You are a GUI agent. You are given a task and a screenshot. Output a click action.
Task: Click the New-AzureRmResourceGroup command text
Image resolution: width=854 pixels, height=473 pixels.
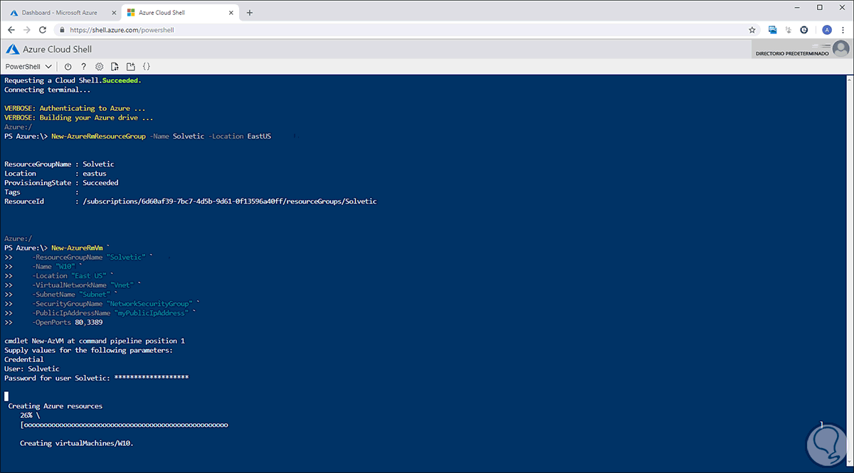point(99,136)
